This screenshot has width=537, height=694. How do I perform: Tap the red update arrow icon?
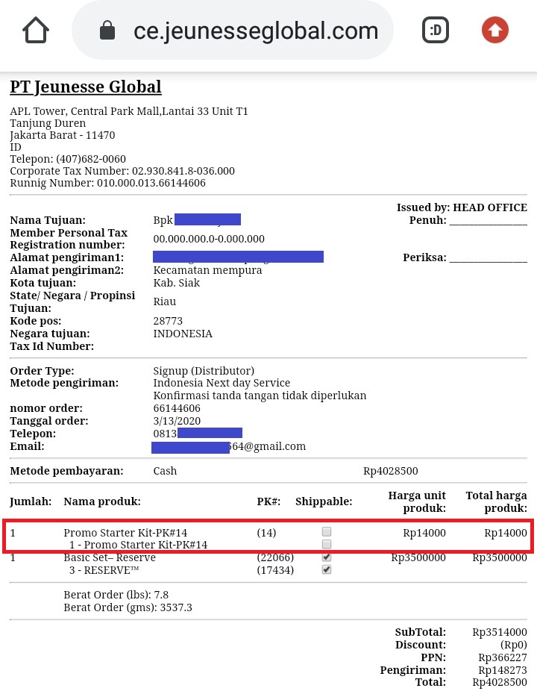pos(494,31)
